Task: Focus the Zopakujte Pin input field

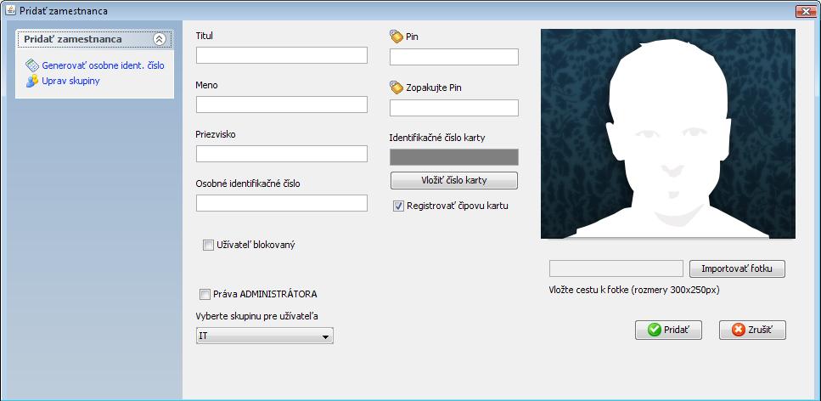Action: tap(454, 107)
